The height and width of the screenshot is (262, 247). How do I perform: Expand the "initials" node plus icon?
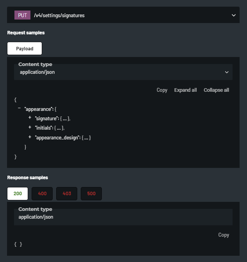tap(30, 127)
